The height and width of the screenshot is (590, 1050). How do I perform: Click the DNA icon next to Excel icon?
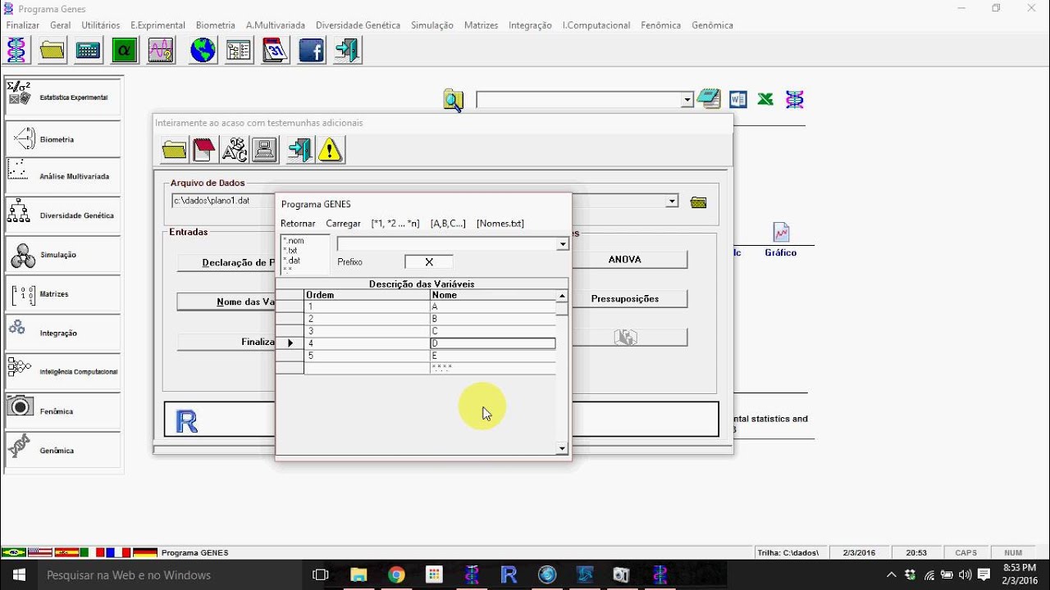point(794,100)
